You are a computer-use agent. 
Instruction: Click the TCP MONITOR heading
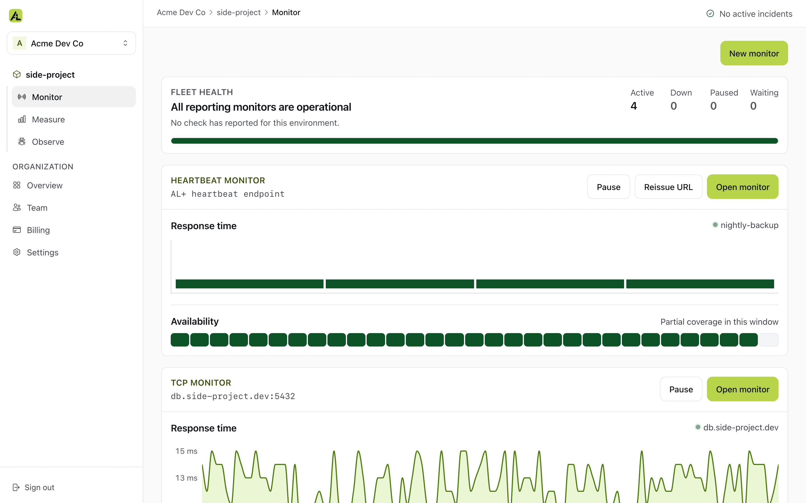tap(201, 383)
